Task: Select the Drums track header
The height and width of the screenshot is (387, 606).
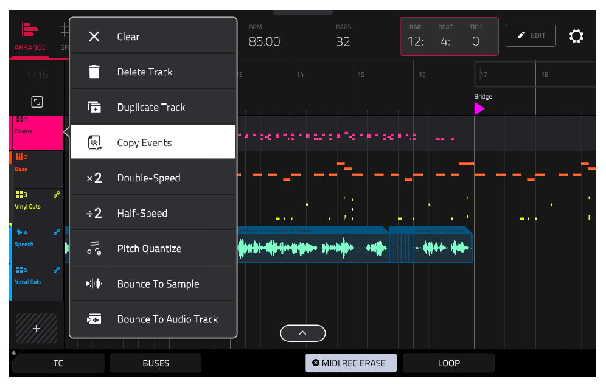Action: 37,133
